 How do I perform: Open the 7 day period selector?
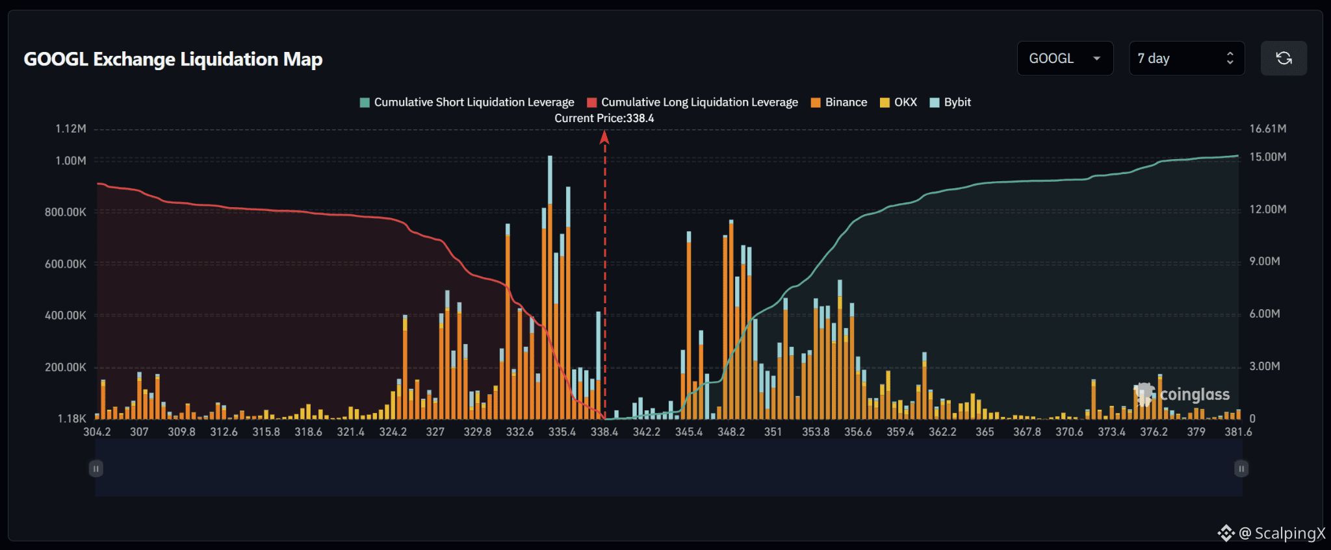coord(1187,58)
